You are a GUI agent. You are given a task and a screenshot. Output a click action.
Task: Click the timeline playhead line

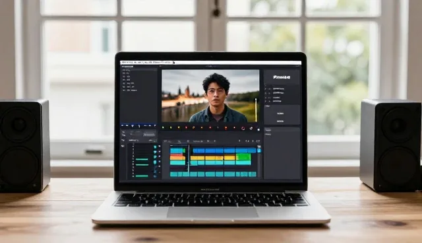tap(189, 160)
